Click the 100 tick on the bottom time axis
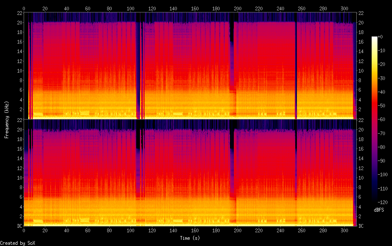 [x=131, y=231]
